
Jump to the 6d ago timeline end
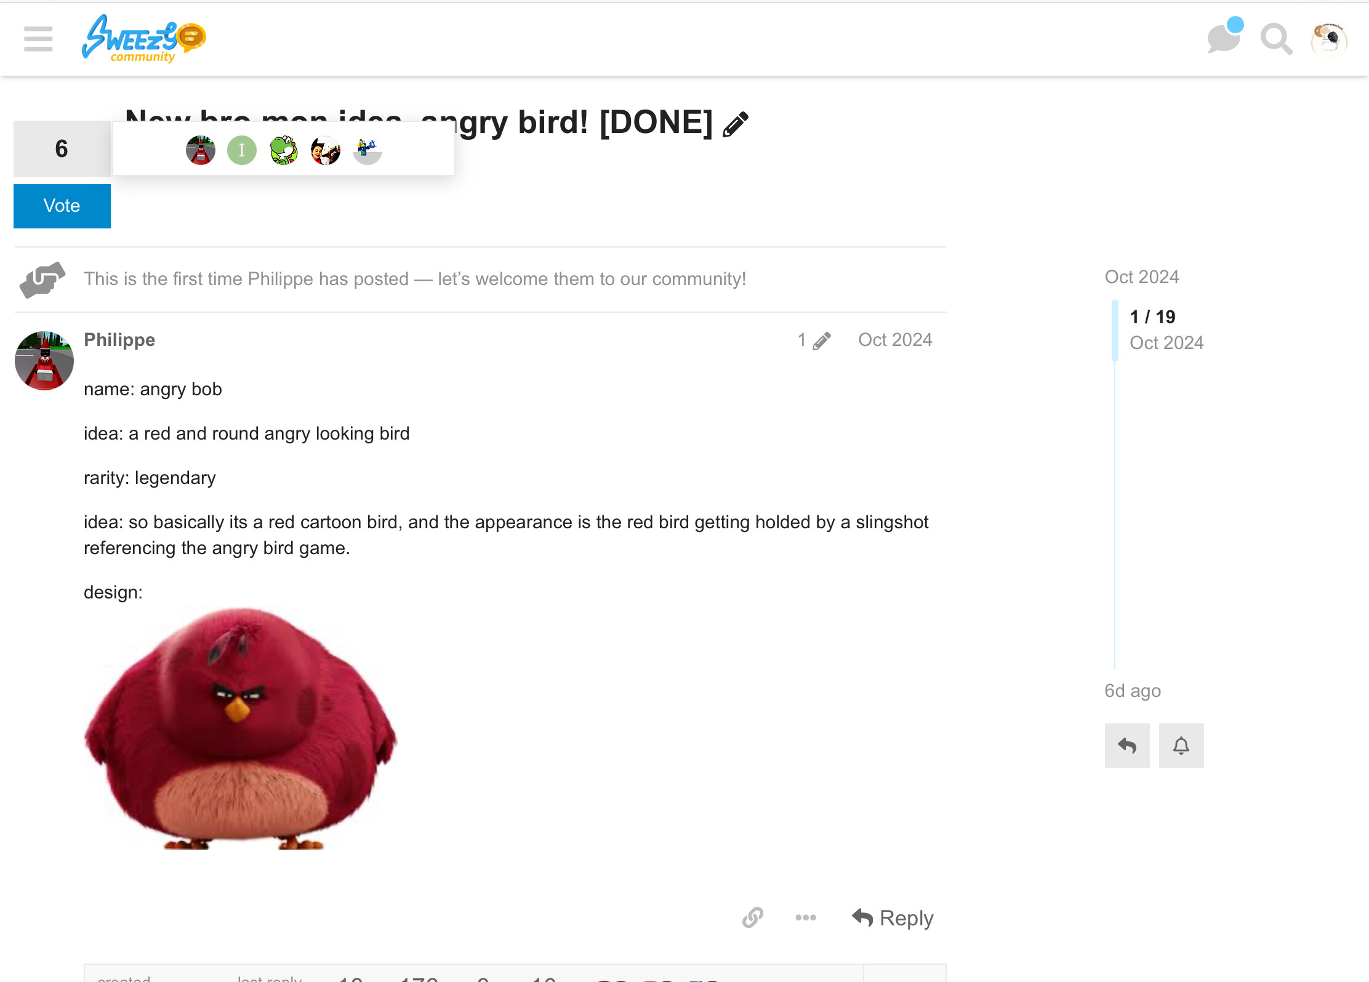click(1133, 691)
